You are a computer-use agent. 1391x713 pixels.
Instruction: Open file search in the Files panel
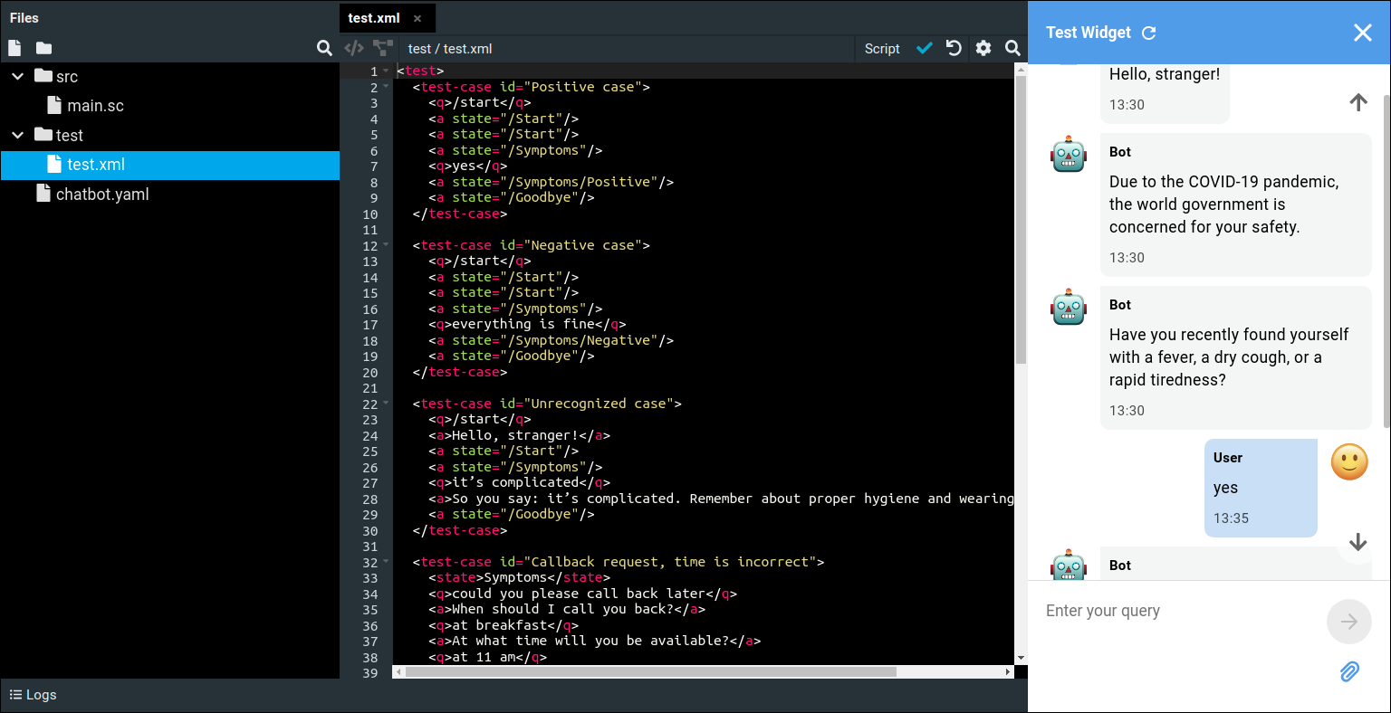[x=324, y=48]
